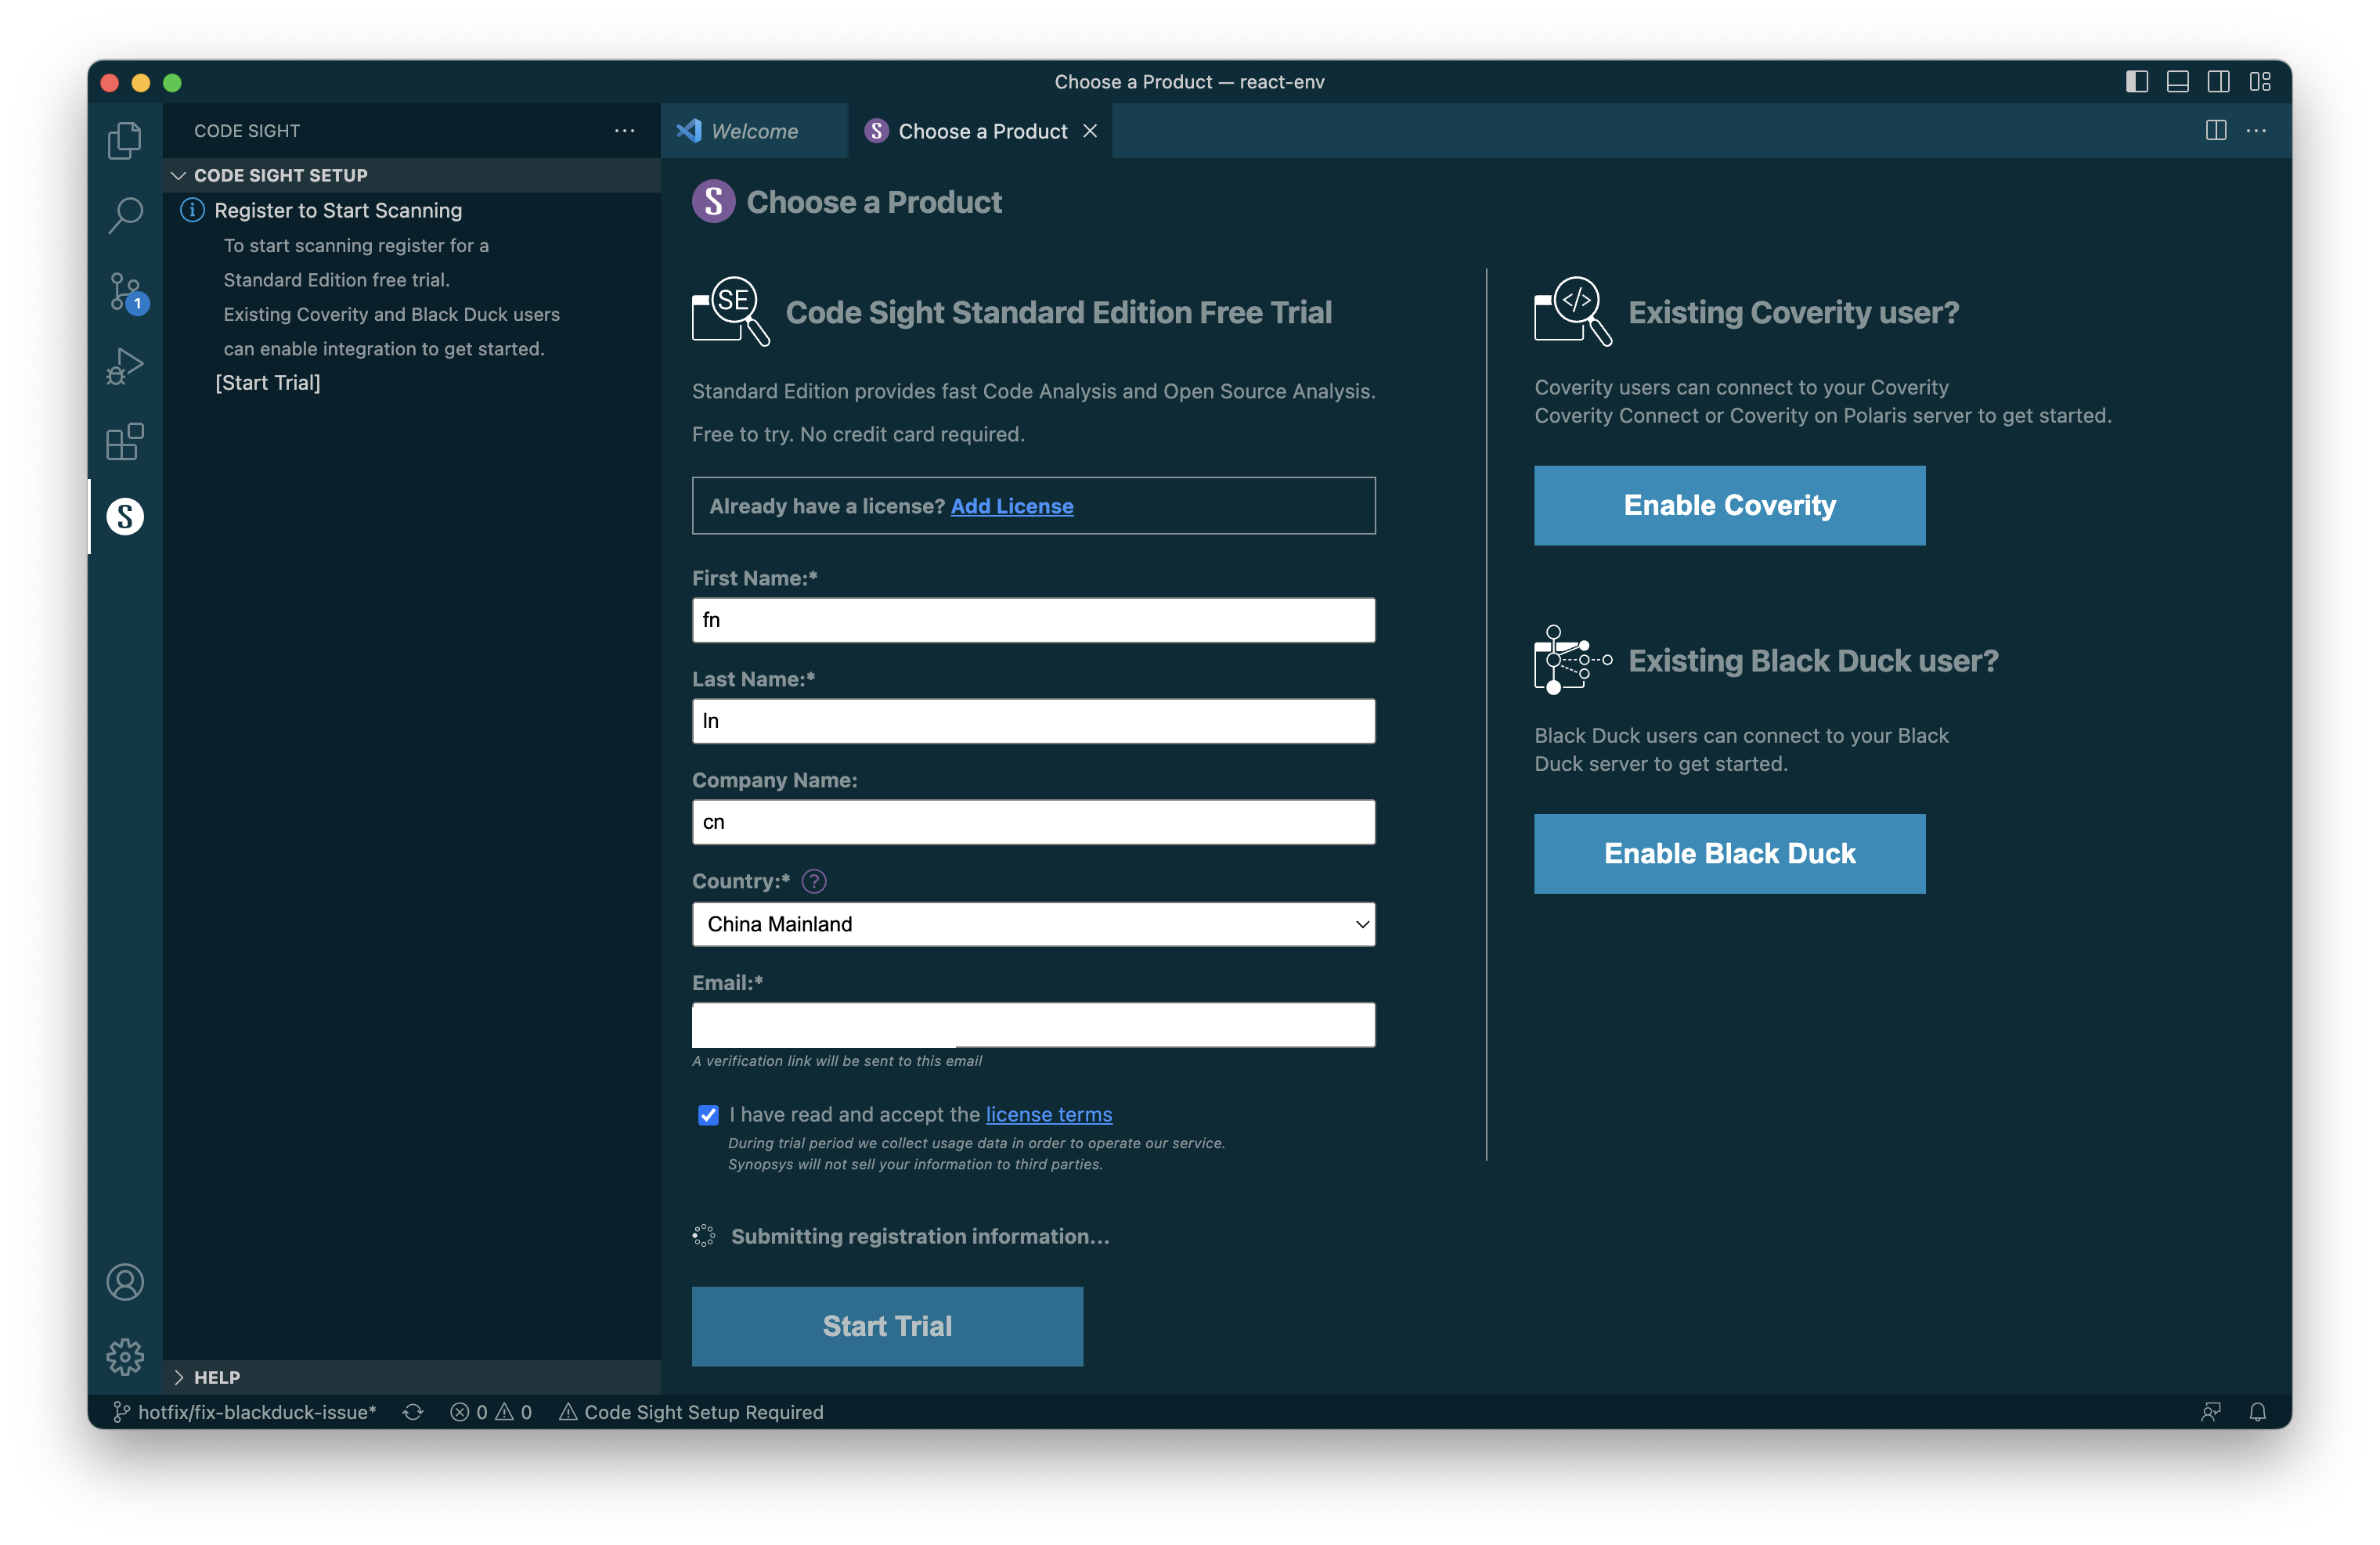Focus the Company Name input field
2380x1545 pixels.
[1033, 822]
